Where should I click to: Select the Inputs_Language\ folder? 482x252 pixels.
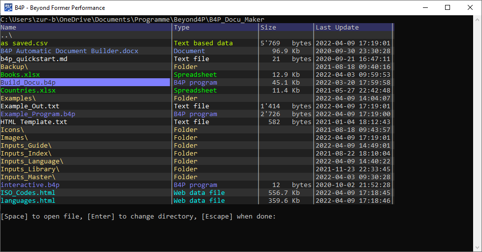pyautogui.click(x=32, y=161)
